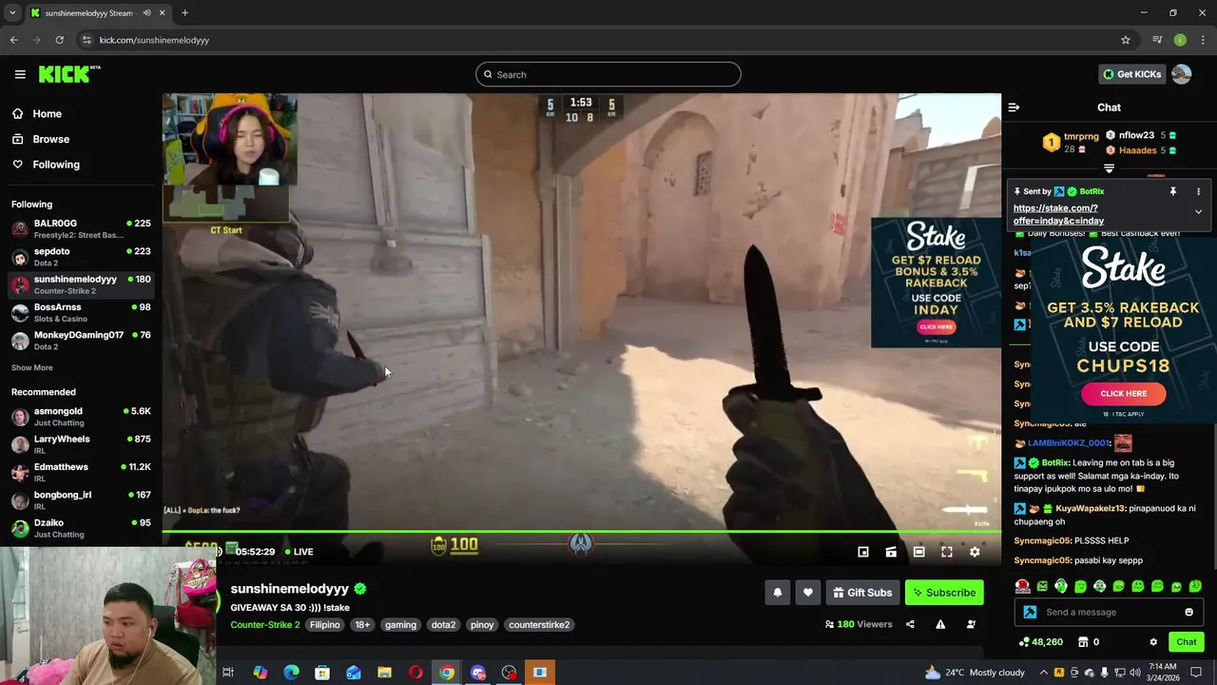Open chat identity badge icon

coord(1030,612)
